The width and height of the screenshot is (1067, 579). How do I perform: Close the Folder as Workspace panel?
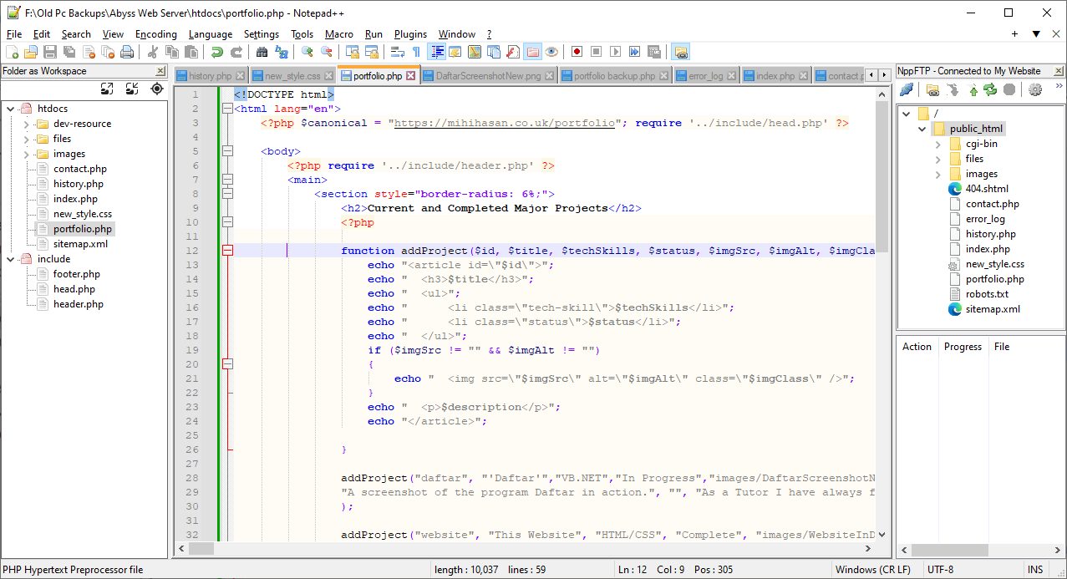tap(160, 71)
